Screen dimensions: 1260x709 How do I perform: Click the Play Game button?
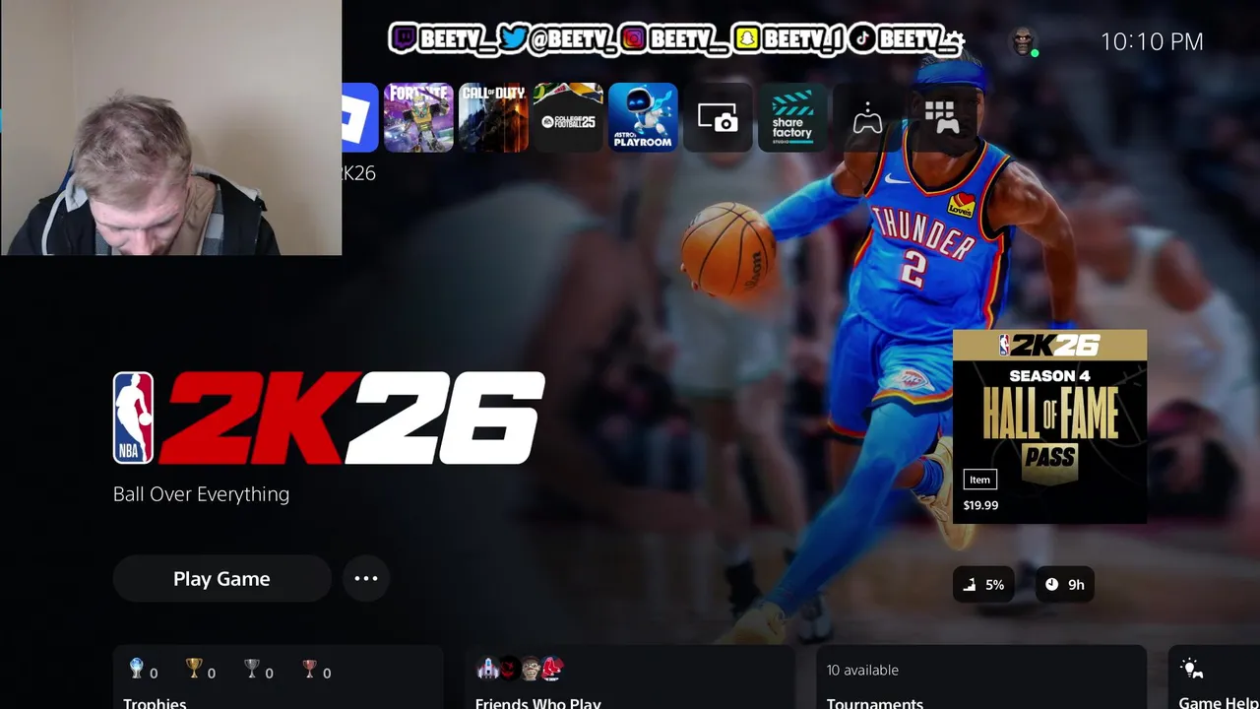[x=221, y=579]
